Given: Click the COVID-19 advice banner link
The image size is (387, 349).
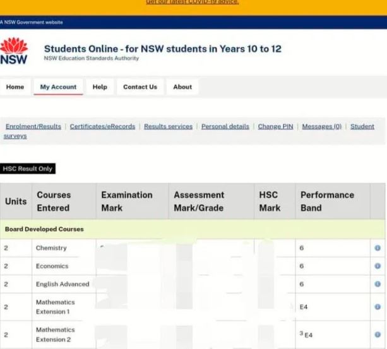Looking at the screenshot, I should coord(193,3).
